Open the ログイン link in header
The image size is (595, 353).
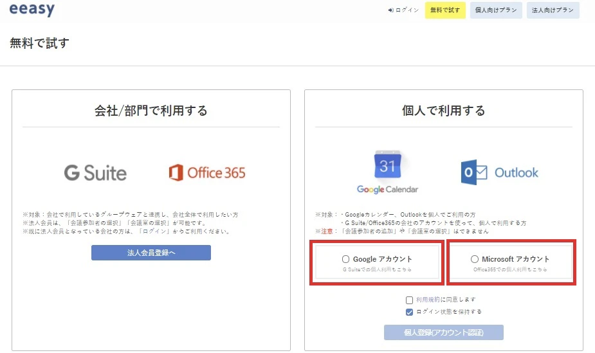click(x=404, y=10)
